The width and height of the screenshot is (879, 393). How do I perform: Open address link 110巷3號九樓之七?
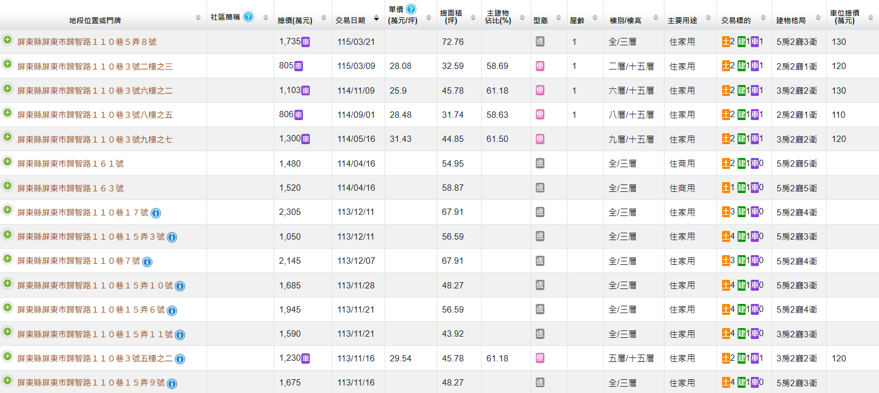click(x=95, y=140)
